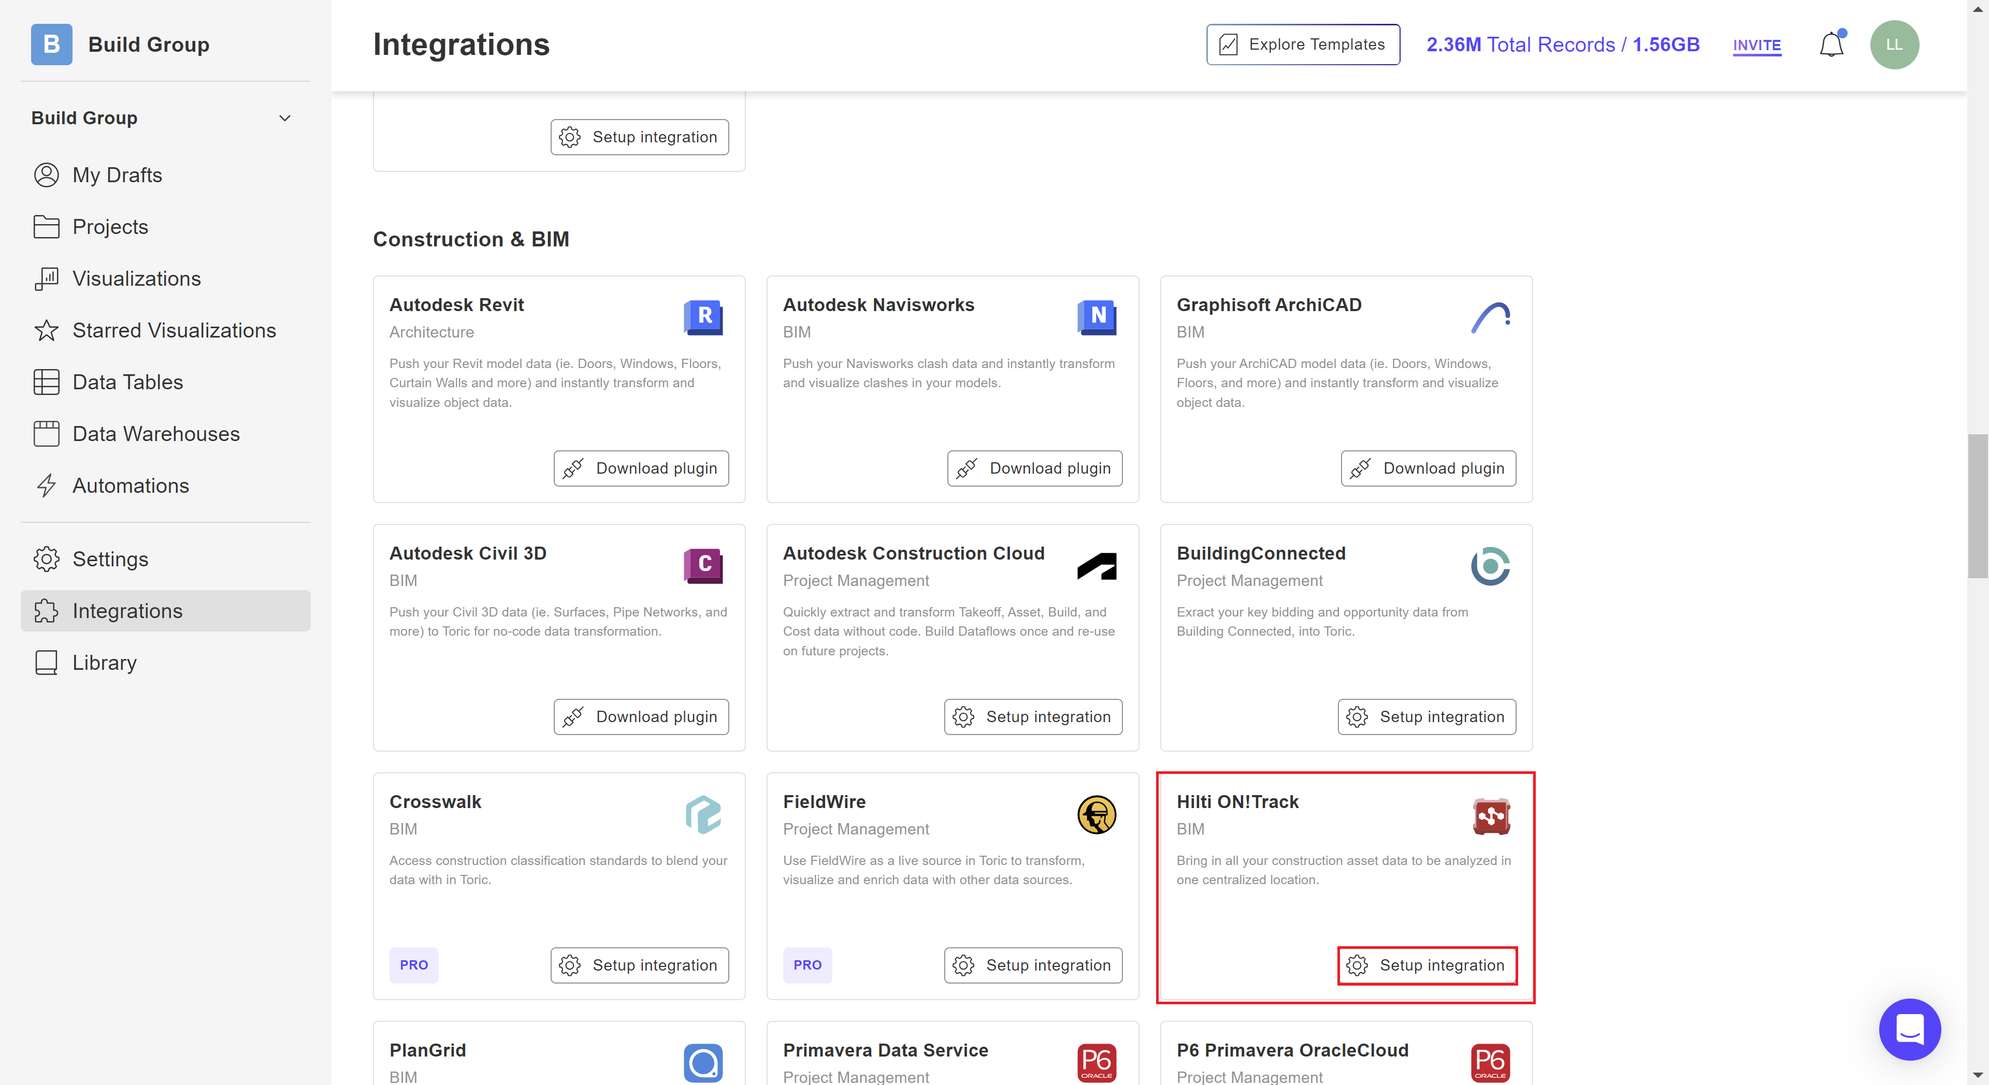
Task: Click the Primavera Data Service title
Action: pos(885,1050)
